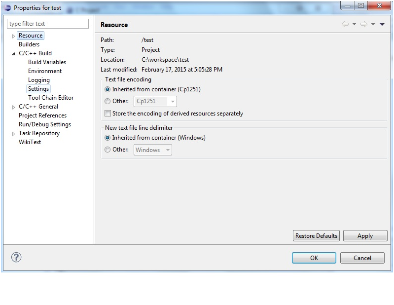Select the 'Other' text file encoding radio
The height and width of the screenshot is (305, 394).
[x=107, y=101]
